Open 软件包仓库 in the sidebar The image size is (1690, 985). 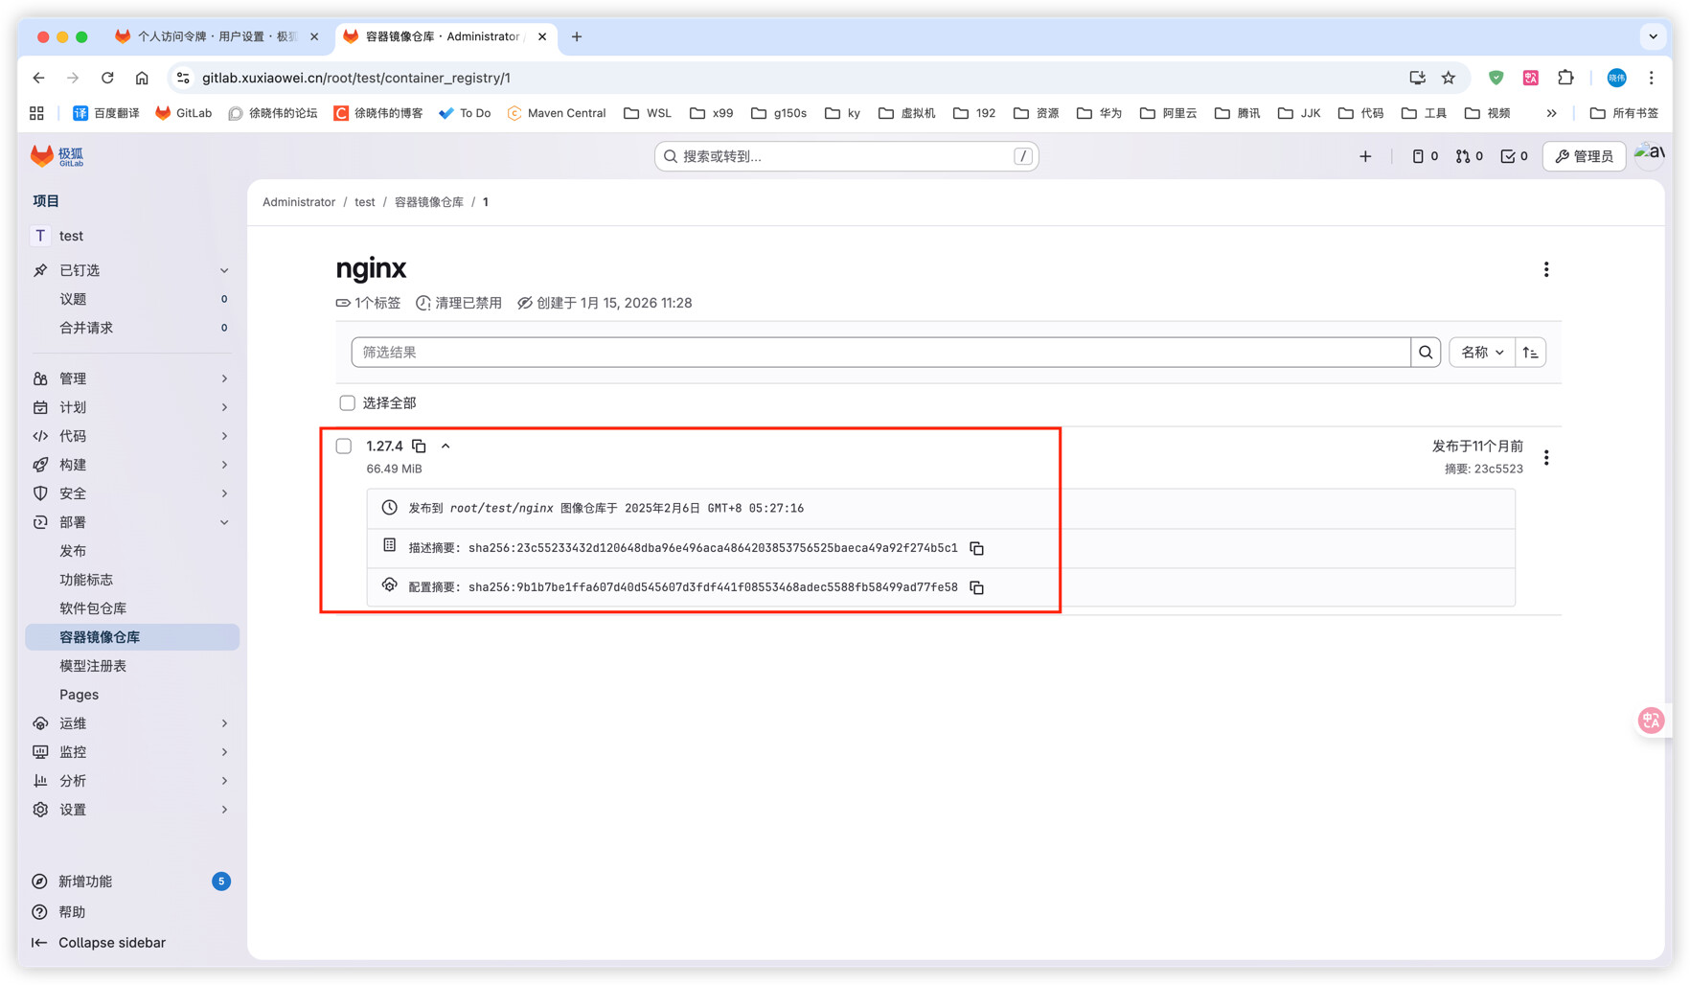(93, 608)
